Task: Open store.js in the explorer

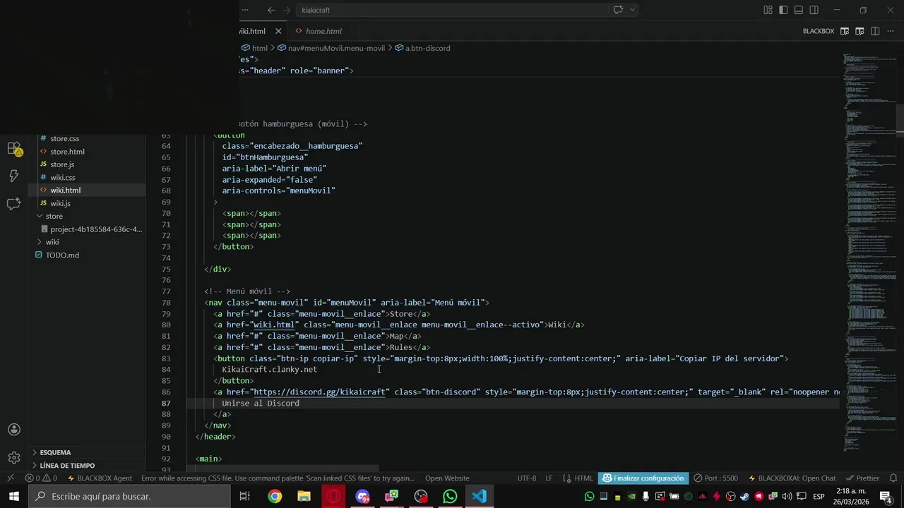Action: [62, 164]
